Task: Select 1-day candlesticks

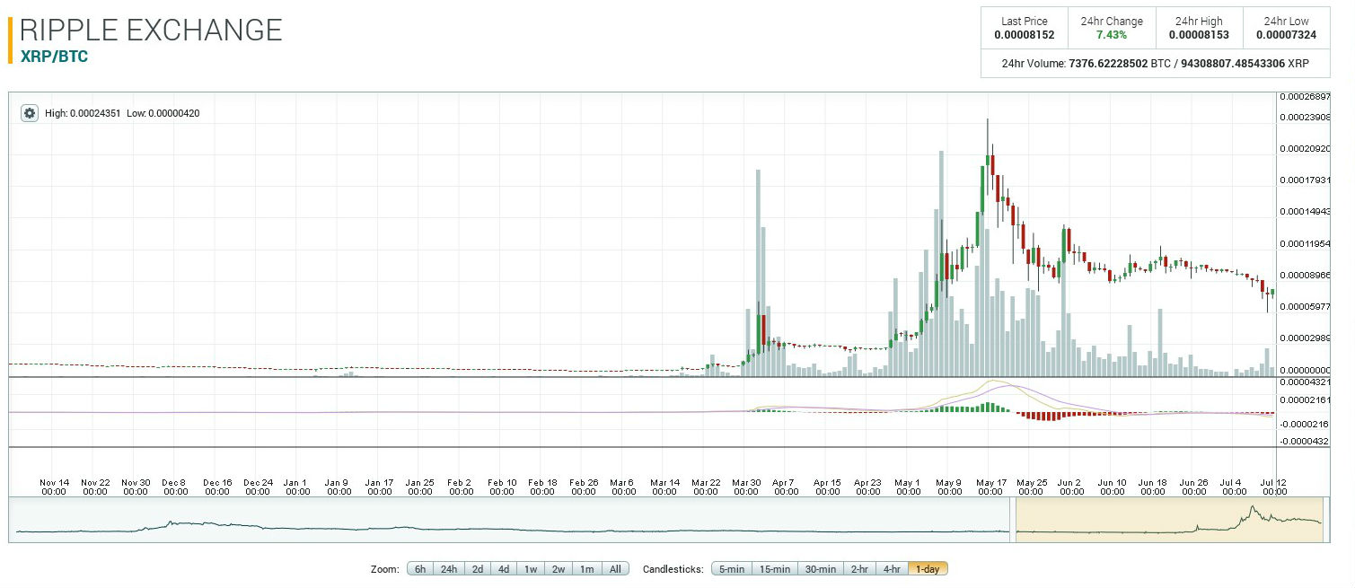Action: (x=928, y=569)
